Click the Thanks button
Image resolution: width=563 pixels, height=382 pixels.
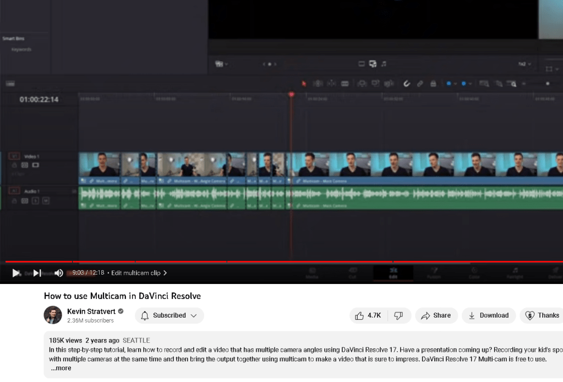click(542, 315)
